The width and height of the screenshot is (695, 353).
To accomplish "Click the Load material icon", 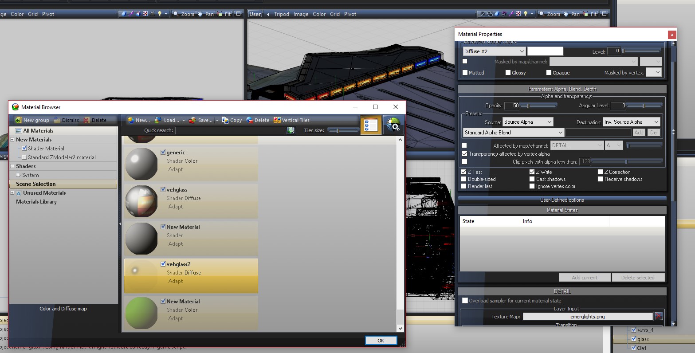I will click(158, 120).
